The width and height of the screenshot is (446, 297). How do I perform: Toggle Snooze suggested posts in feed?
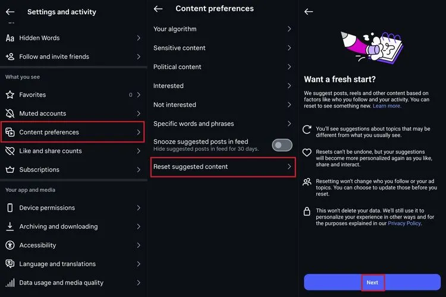click(282, 145)
